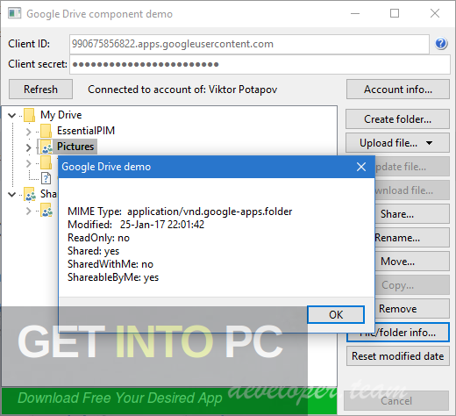The width and height of the screenshot is (456, 416).
Task: Click OK in Google Drive demo dialog
Action: [x=336, y=315]
